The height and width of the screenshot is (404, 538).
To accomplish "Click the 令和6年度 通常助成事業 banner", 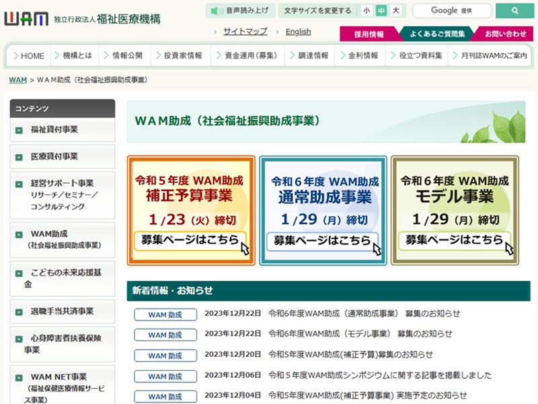I will coord(323,210).
